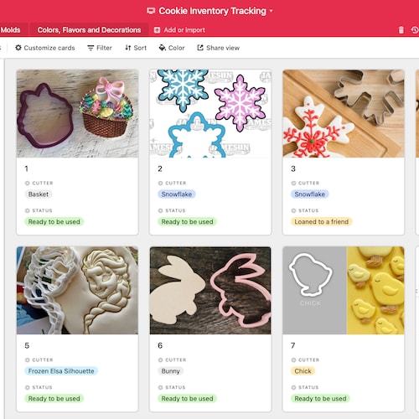Click the STATUS field icon on card 5

tap(28, 387)
